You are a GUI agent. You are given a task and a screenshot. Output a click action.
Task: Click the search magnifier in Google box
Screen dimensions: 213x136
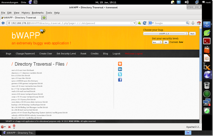coord(187,23)
